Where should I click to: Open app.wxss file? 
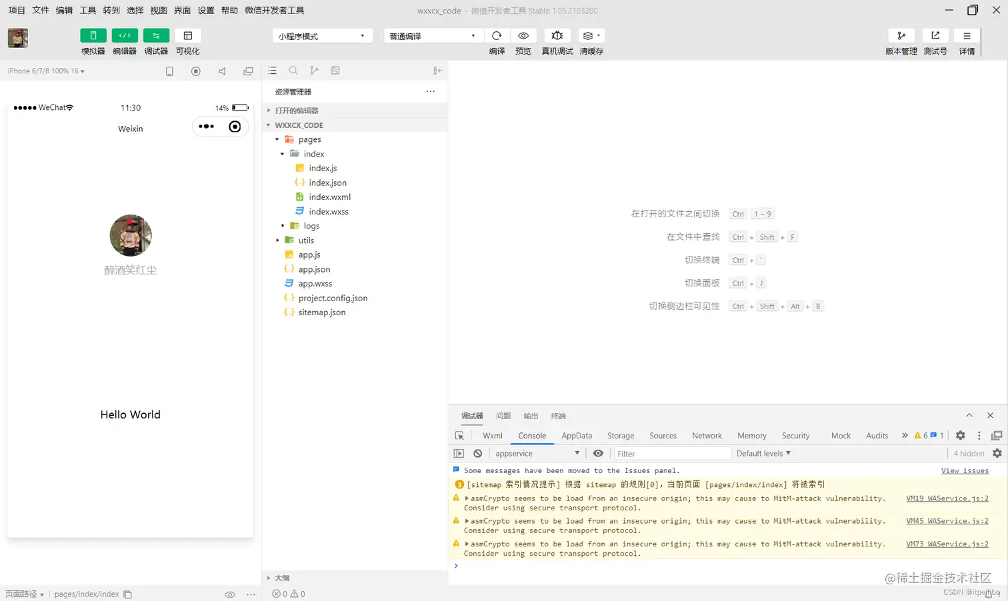coord(315,284)
